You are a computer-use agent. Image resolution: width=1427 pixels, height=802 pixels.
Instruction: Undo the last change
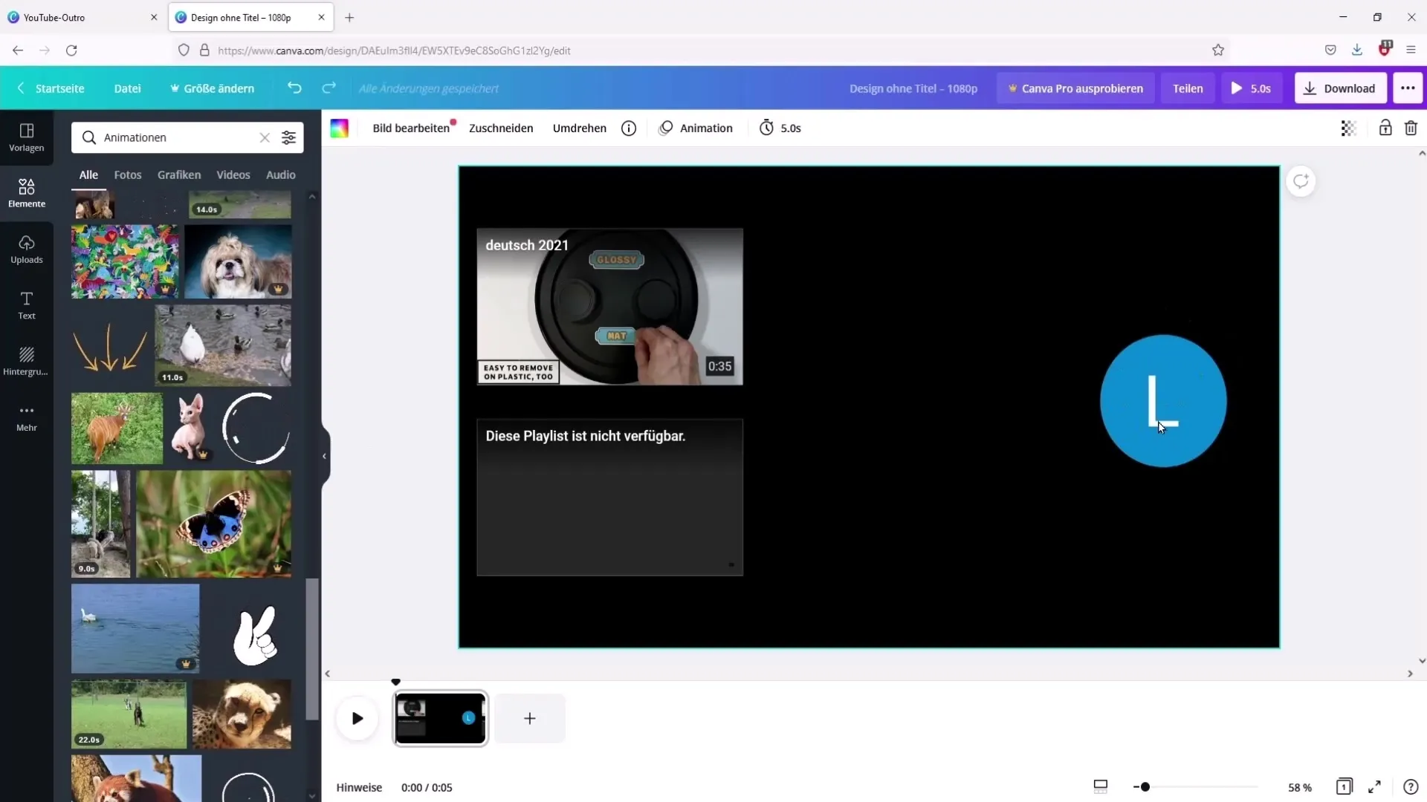click(x=294, y=88)
